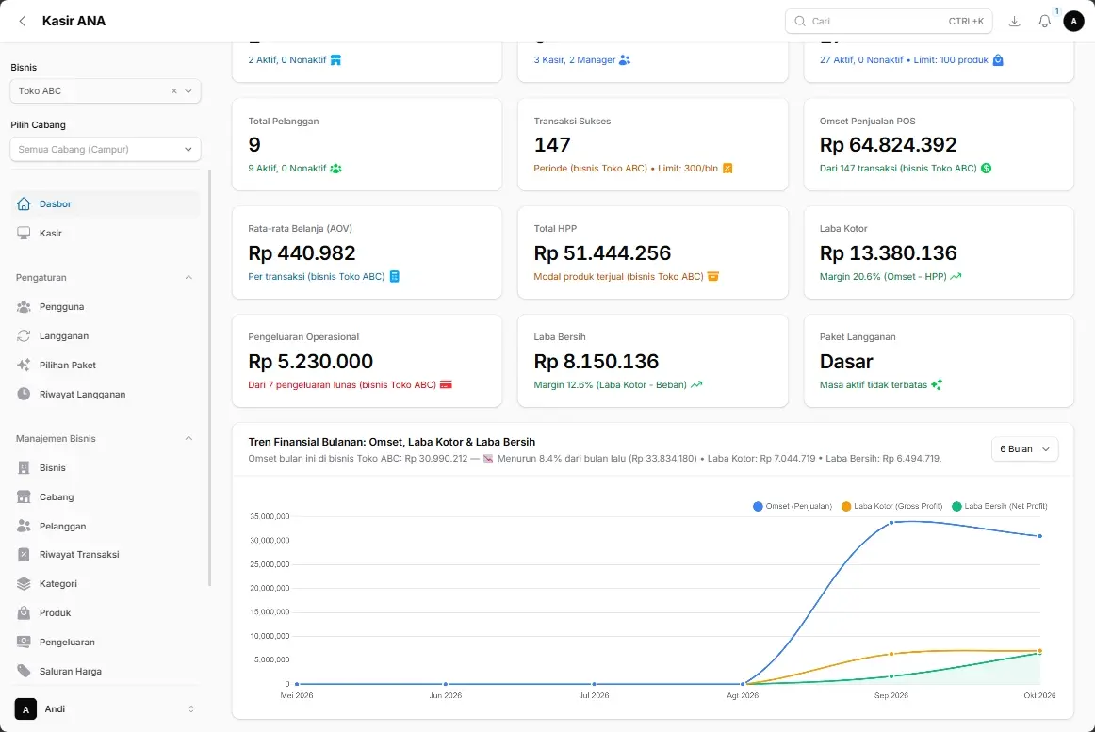Click the users icon beside Pengguna

[24, 306]
